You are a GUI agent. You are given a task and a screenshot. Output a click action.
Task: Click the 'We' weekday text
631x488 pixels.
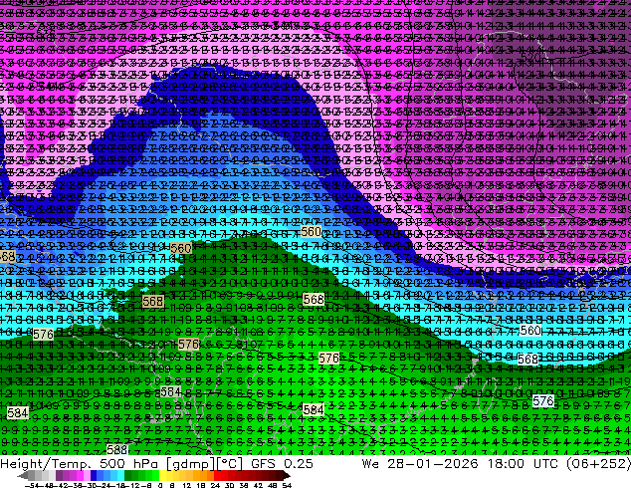tap(370, 463)
